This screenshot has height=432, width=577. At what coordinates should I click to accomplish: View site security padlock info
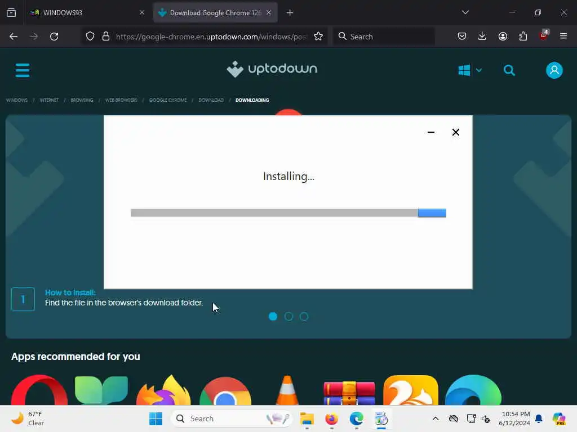point(106,37)
